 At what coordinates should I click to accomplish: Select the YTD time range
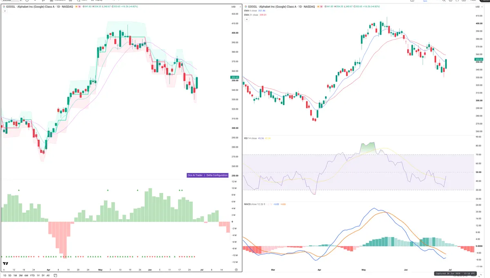click(32, 276)
